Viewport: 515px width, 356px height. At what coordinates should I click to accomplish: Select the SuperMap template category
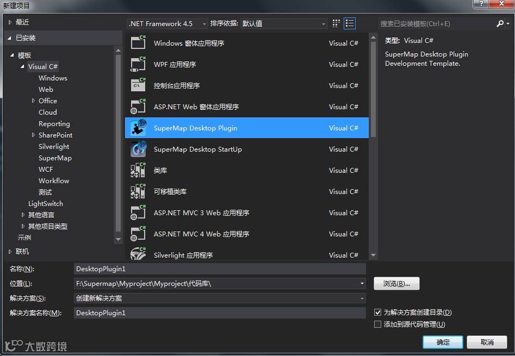point(55,158)
